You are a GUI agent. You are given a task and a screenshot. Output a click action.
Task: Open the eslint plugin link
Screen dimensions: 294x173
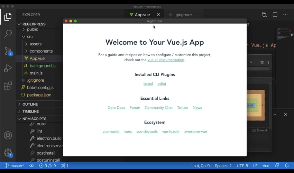click(x=162, y=84)
